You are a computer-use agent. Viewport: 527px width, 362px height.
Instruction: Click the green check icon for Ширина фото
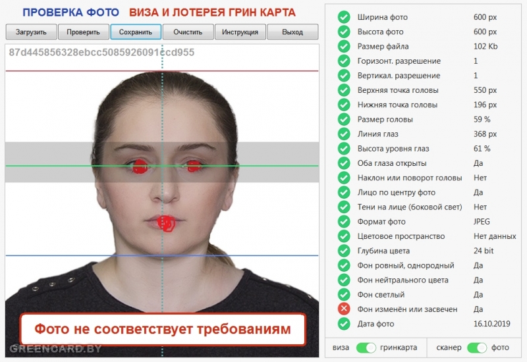344,17
